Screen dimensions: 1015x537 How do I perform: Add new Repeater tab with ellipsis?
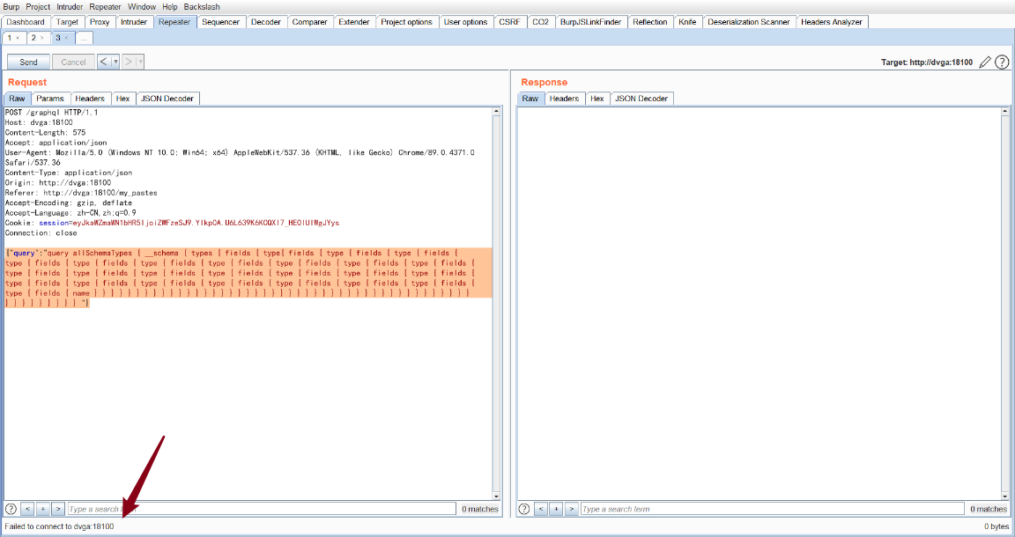pos(84,38)
